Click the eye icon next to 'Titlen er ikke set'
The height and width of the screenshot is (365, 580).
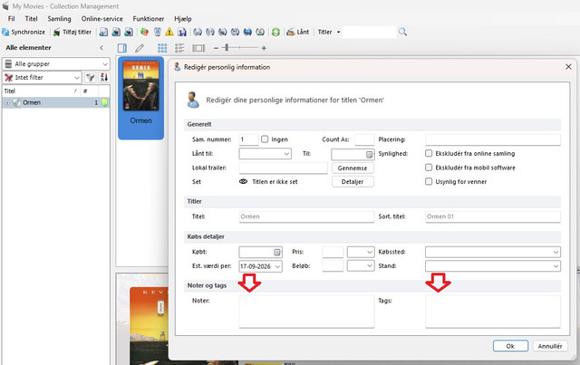[243, 181]
